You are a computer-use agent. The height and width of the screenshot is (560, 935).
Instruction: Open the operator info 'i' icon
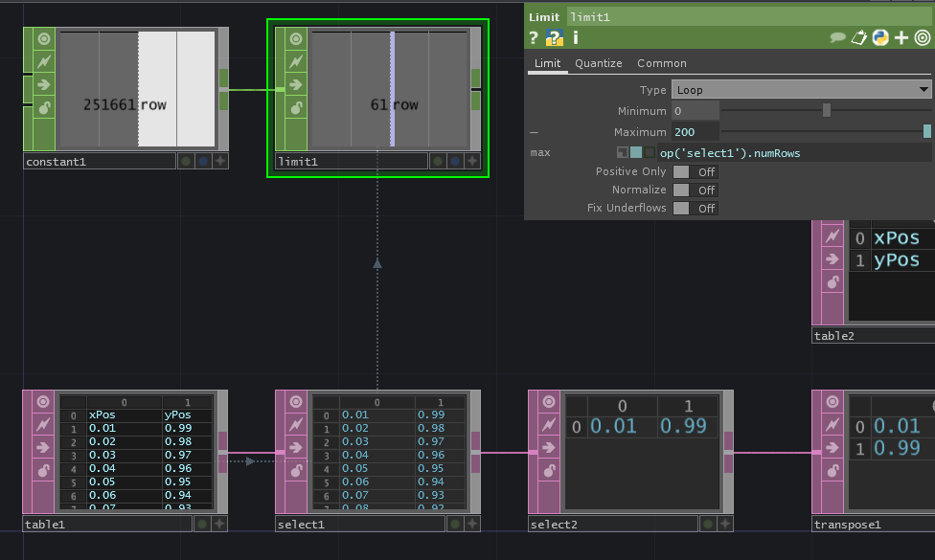tap(576, 38)
